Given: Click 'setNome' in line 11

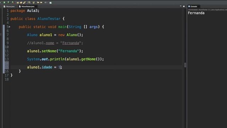Looking at the screenshot, I should (49, 51).
